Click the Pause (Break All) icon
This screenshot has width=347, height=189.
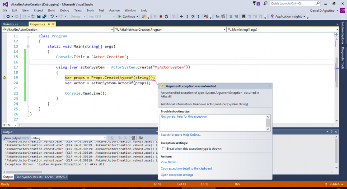click(155, 17)
